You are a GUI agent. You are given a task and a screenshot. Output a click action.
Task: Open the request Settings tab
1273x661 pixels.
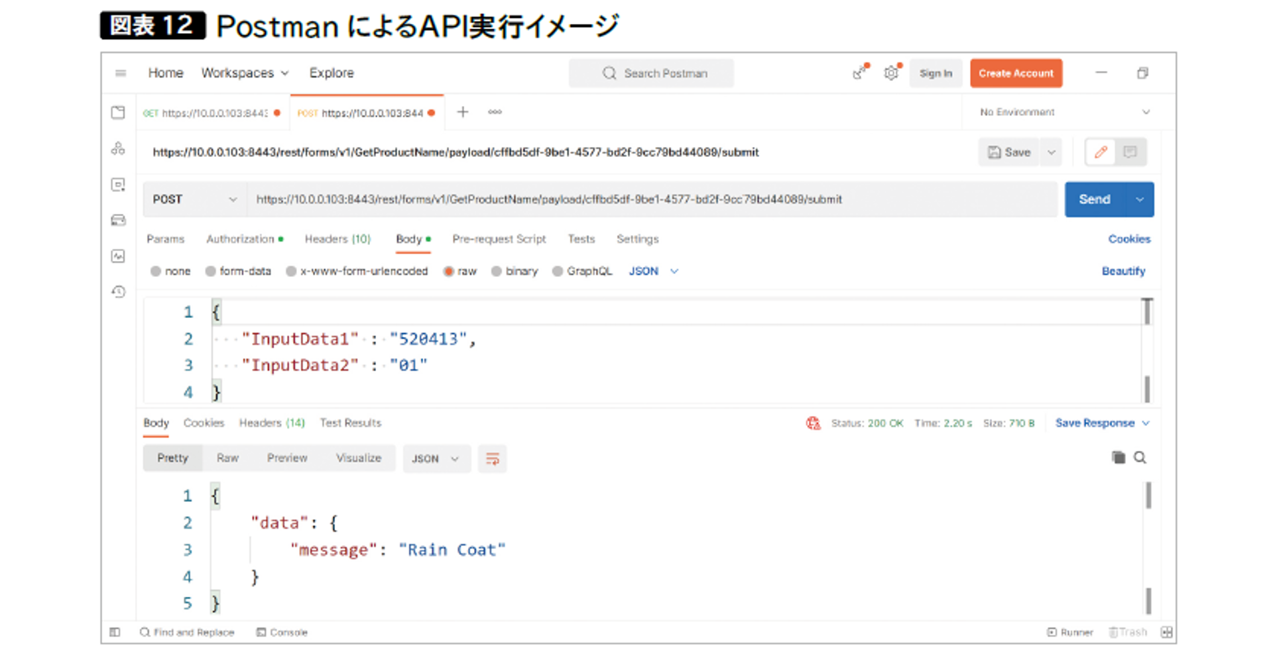point(638,239)
